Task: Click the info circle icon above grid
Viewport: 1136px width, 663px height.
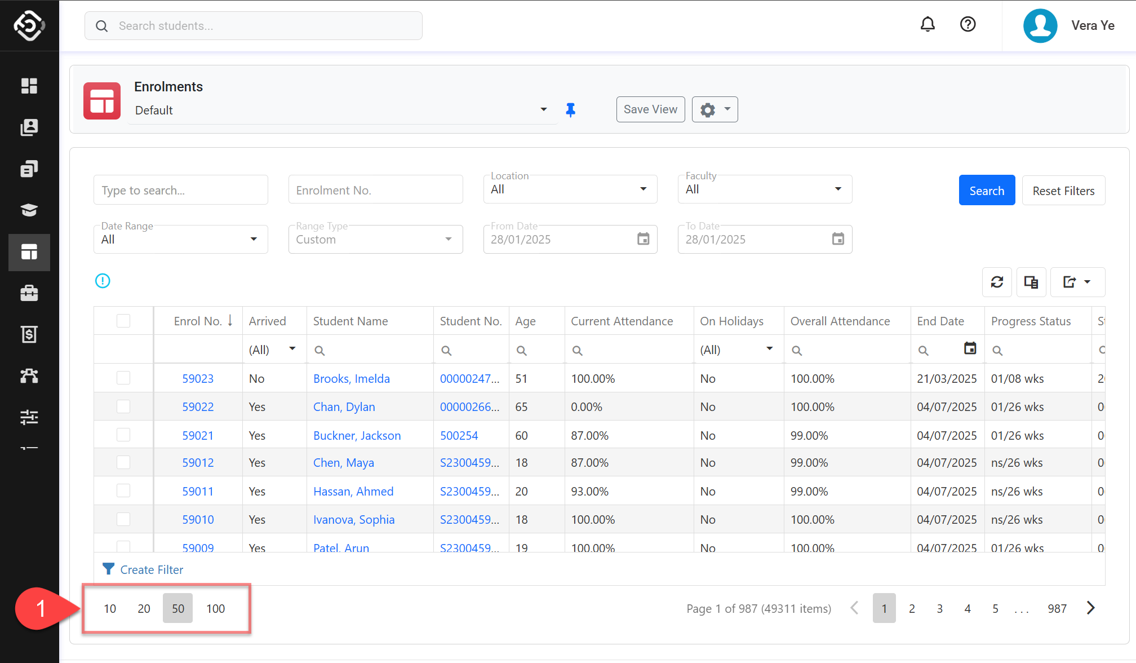Action: pyautogui.click(x=103, y=281)
